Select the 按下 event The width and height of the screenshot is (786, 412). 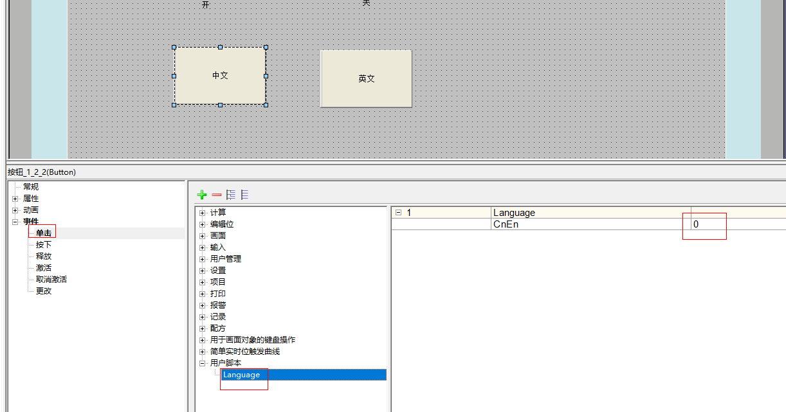(44, 245)
